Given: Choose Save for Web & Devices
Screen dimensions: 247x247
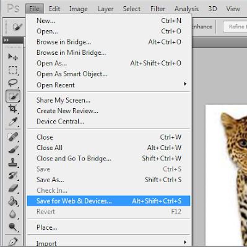Looking at the screenshot, I should pyautogui.click(x=108, y=201).
